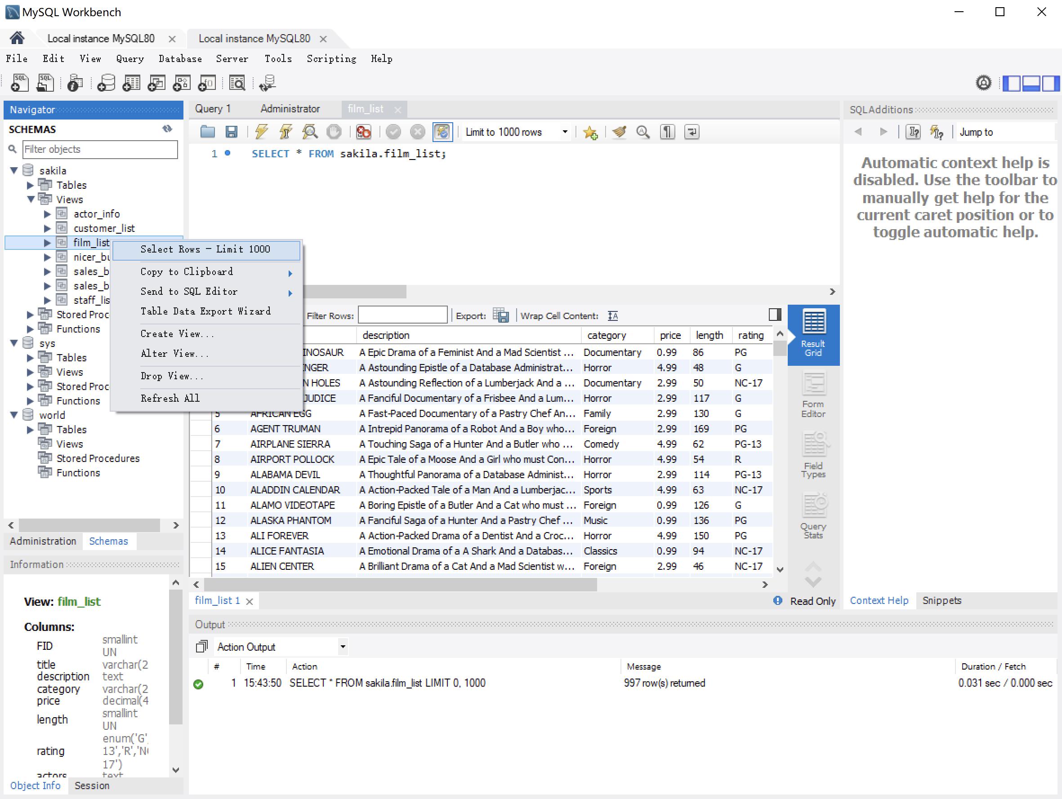Click the Filter objects field
Screen dimensions: 1062x799
pyautogui.click(x=100, y=149)
